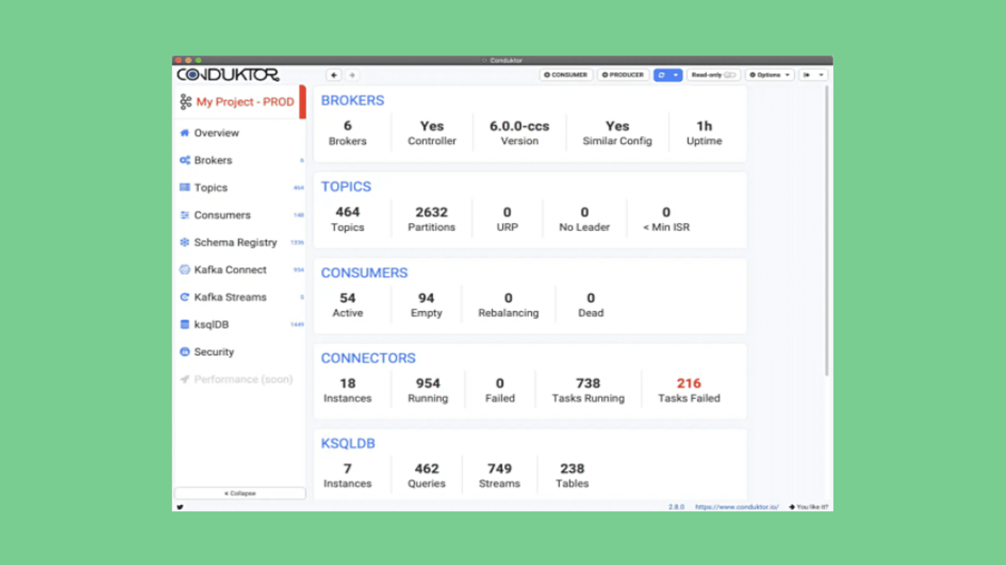Image resolution: width=1006 pixels, height=565 pixels.
Task: Click the 6.0.0-ccs Version value
Action: (519, 126)
